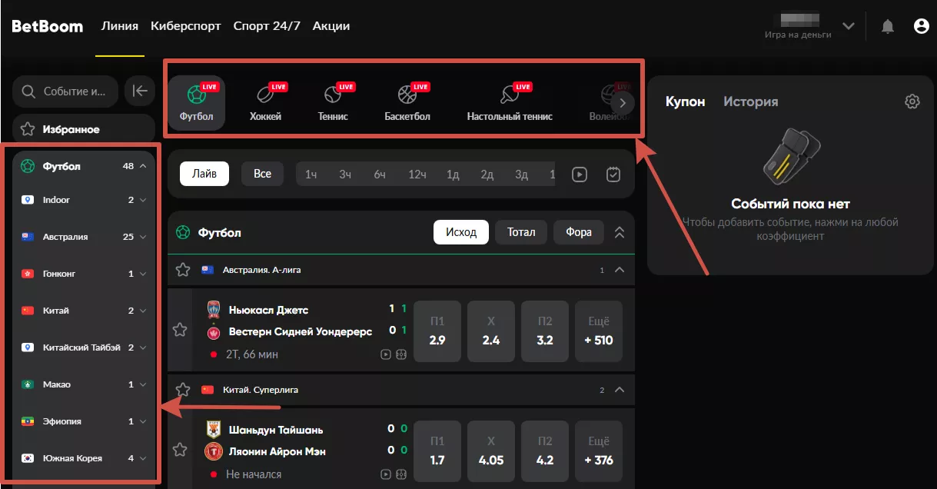Click the calendar filter icon
The height and width of the screenshot is (489, 937).
click(x=613, y=175)
